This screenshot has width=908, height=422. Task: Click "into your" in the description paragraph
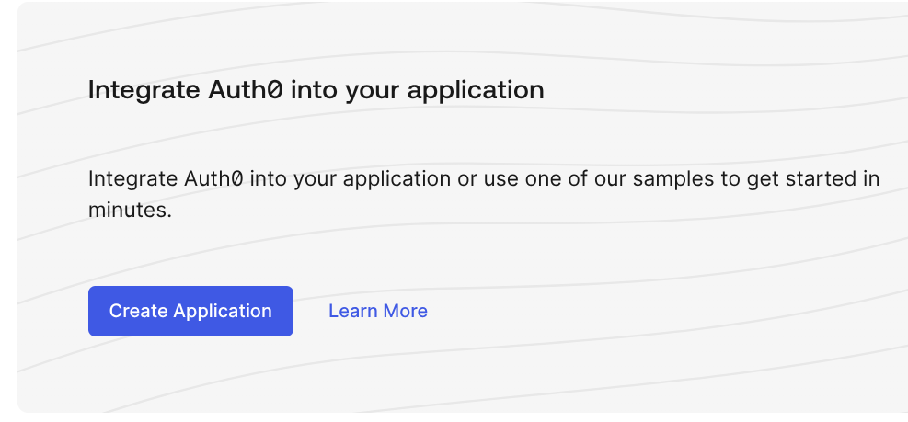(294, 178)
